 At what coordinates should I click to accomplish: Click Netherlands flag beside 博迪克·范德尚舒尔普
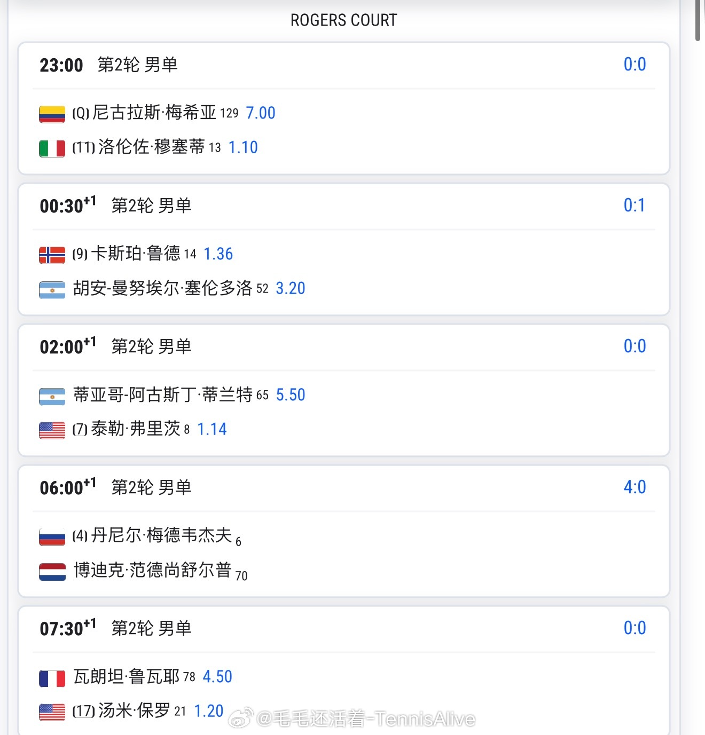pos(52,571)
